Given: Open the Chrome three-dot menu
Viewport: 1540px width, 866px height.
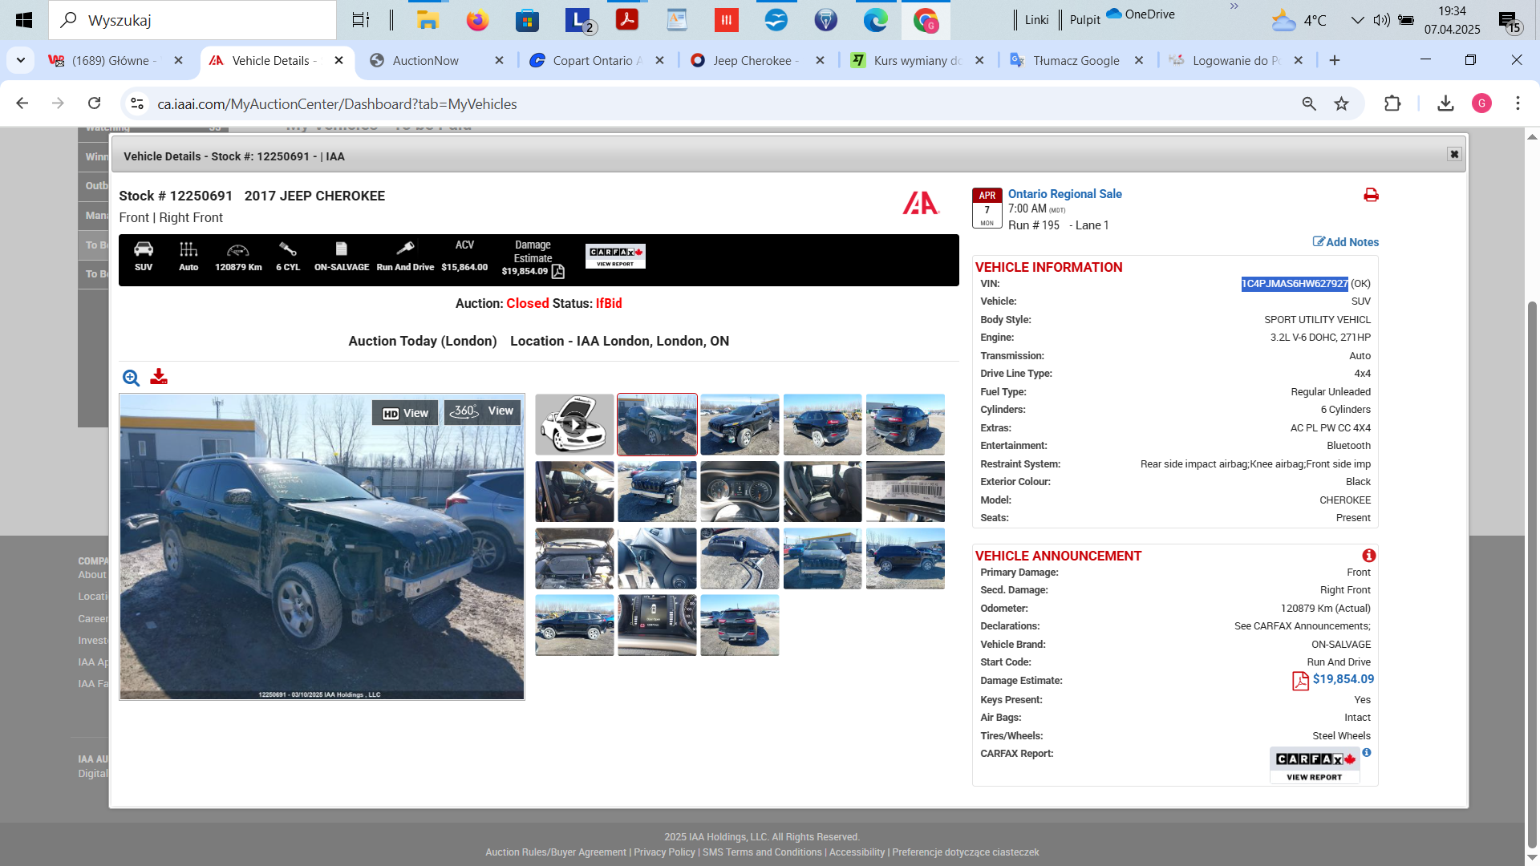Looking at the screenshot, I should pos(1518,103).
